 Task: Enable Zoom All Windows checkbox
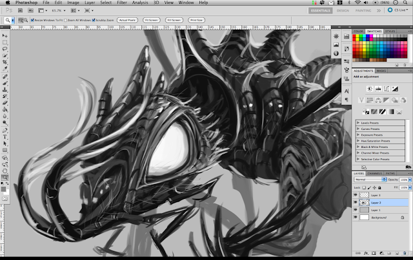pyautogui.click(x=65, y=20)
